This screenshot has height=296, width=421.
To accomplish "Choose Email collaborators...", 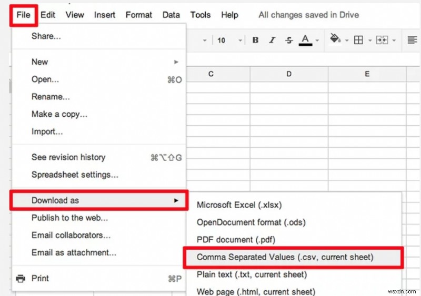I will pos(99,236).
